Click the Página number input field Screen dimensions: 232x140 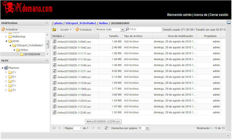coord(78,128)
